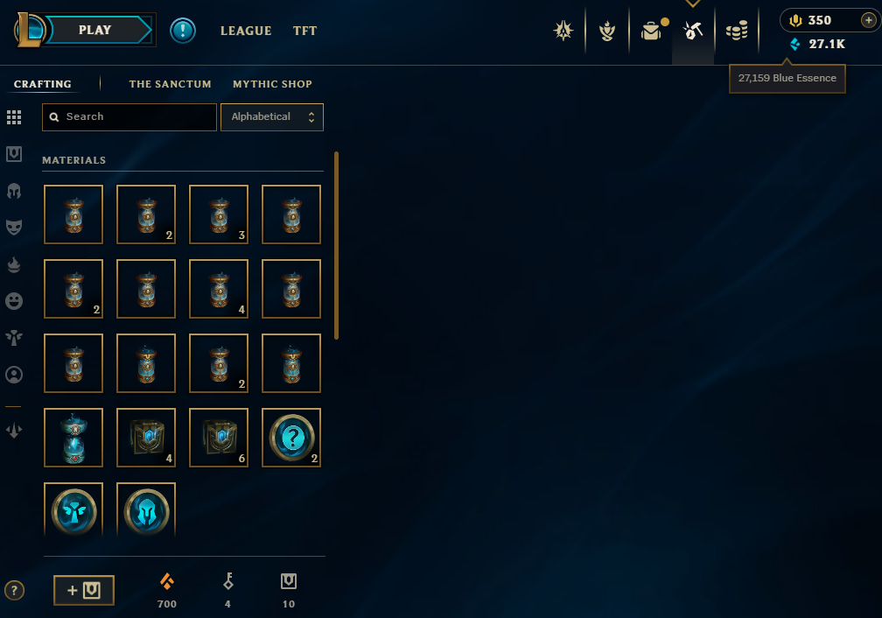The image size is (882, 618).
Task: Click the add chest purchase button
Action: (84, 590)
